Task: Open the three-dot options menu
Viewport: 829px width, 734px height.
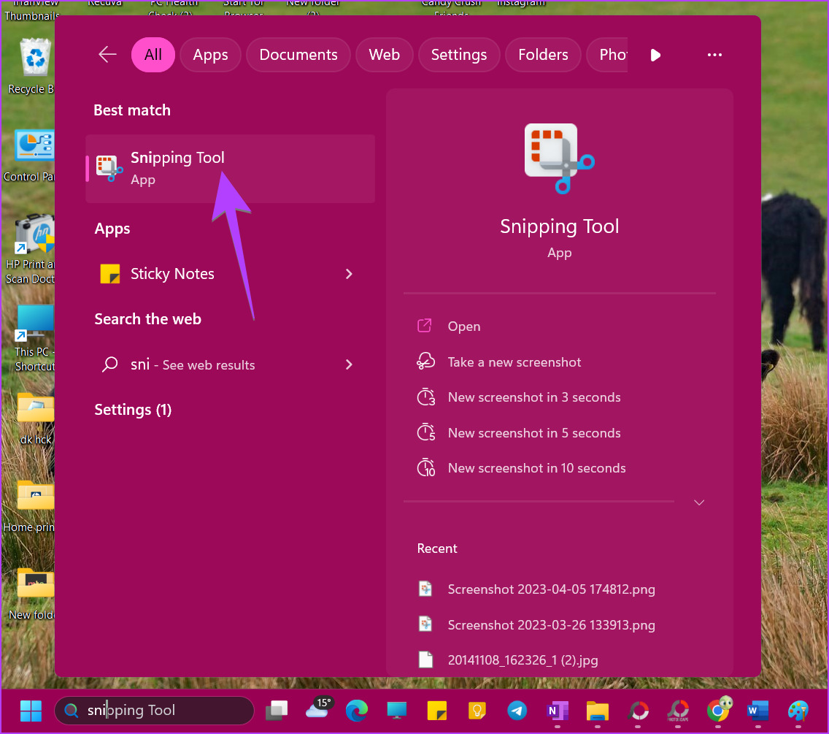Action: [714, 55]
